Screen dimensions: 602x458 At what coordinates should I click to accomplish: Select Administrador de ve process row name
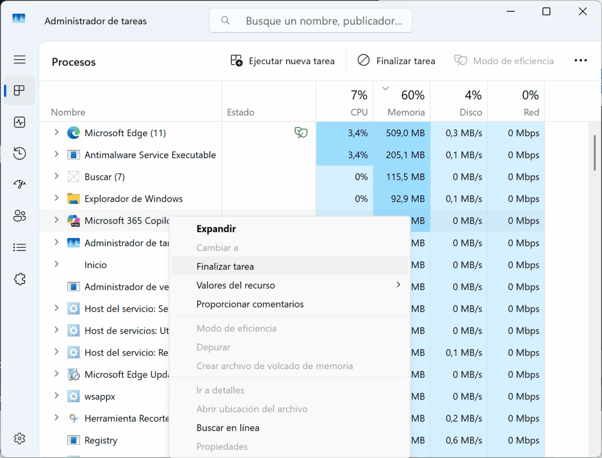[127, 287]
